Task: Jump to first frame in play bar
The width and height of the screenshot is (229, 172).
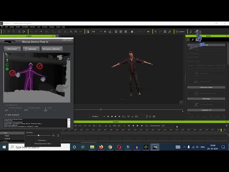Action: tap(108, 117)
